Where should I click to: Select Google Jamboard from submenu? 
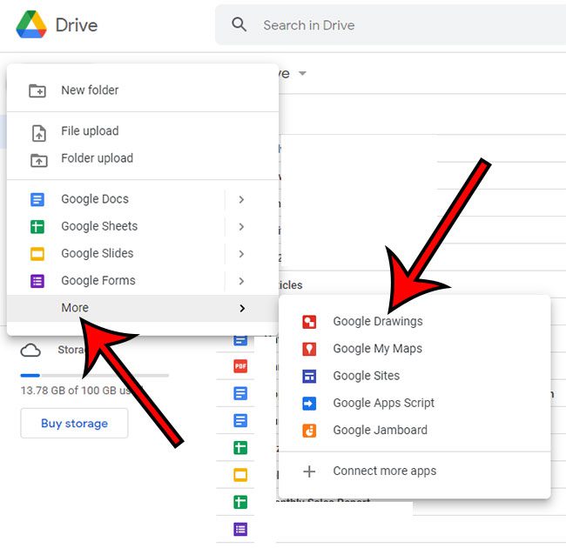tap(414, 430)
